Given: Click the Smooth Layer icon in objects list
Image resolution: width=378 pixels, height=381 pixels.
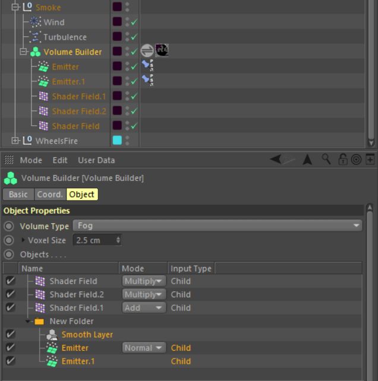Looking at the screenshot, I should (52, 335).
